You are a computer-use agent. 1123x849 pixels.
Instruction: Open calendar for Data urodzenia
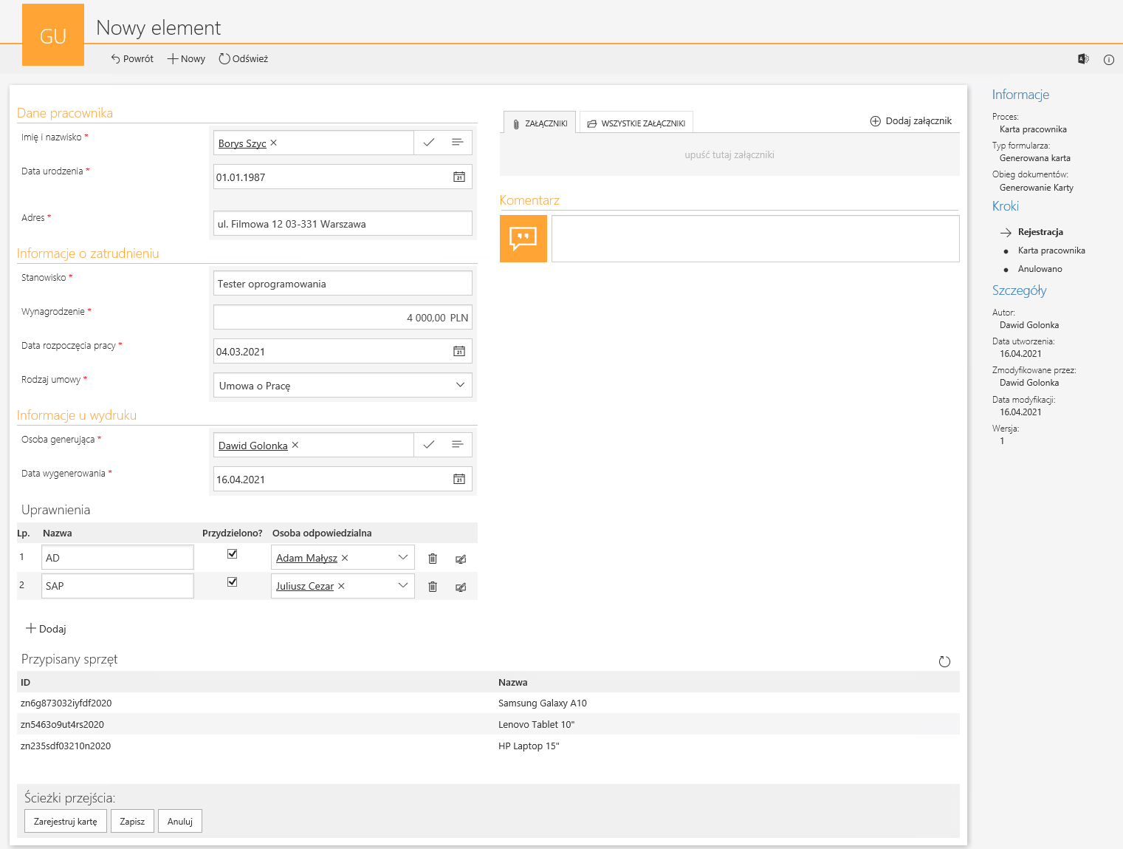(459, 177)
